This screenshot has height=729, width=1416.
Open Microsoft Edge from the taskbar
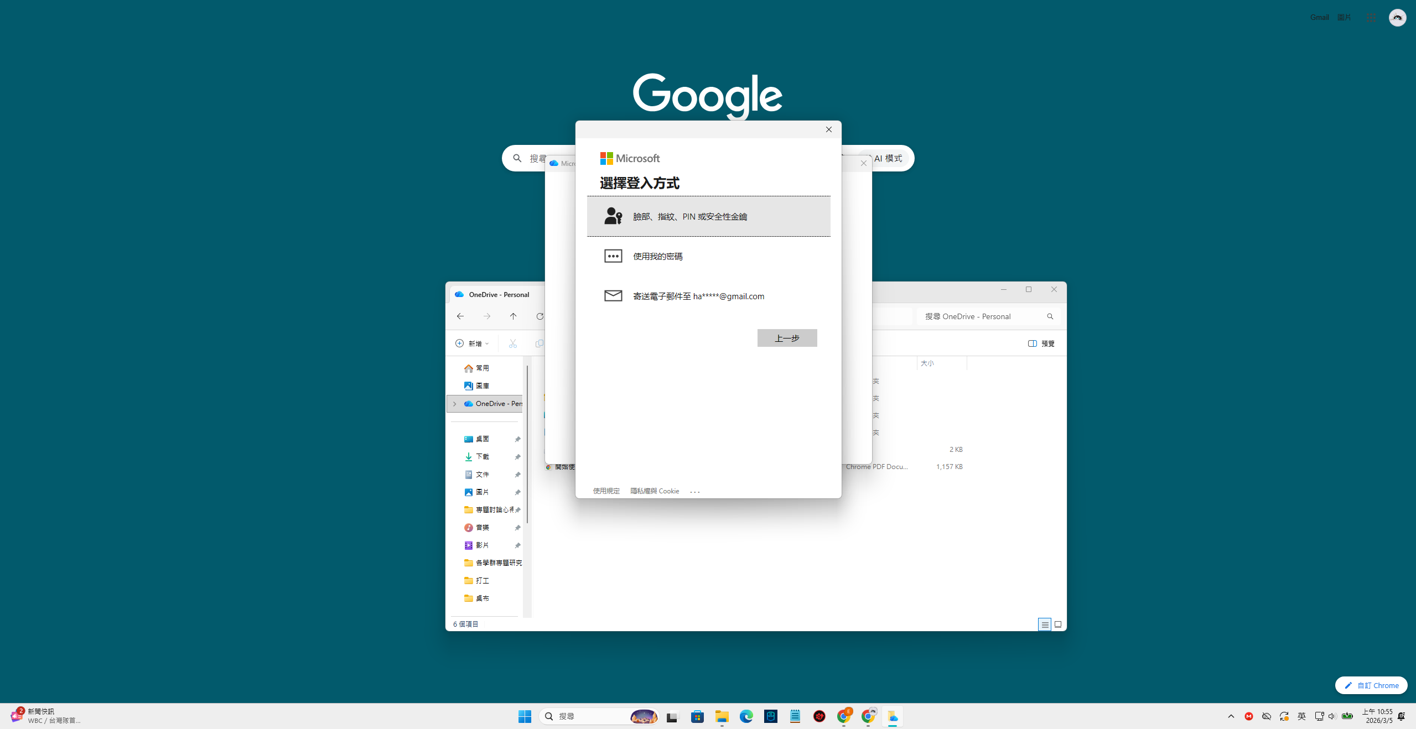coord(746,716)
